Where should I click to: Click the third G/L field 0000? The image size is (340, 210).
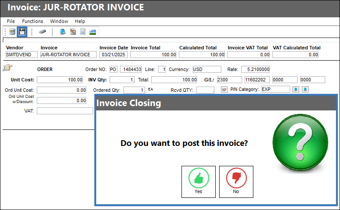tap(285, 80)
